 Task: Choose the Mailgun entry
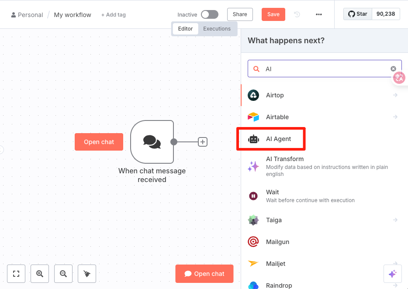[x=324, y=242]
